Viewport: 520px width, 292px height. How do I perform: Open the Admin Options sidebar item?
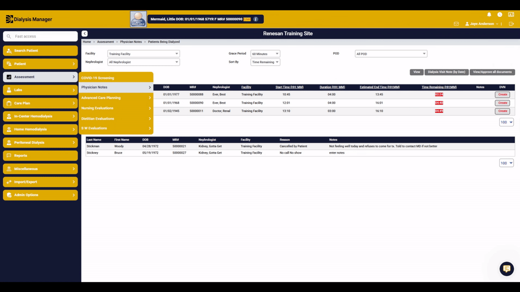[x=40, y=195]
